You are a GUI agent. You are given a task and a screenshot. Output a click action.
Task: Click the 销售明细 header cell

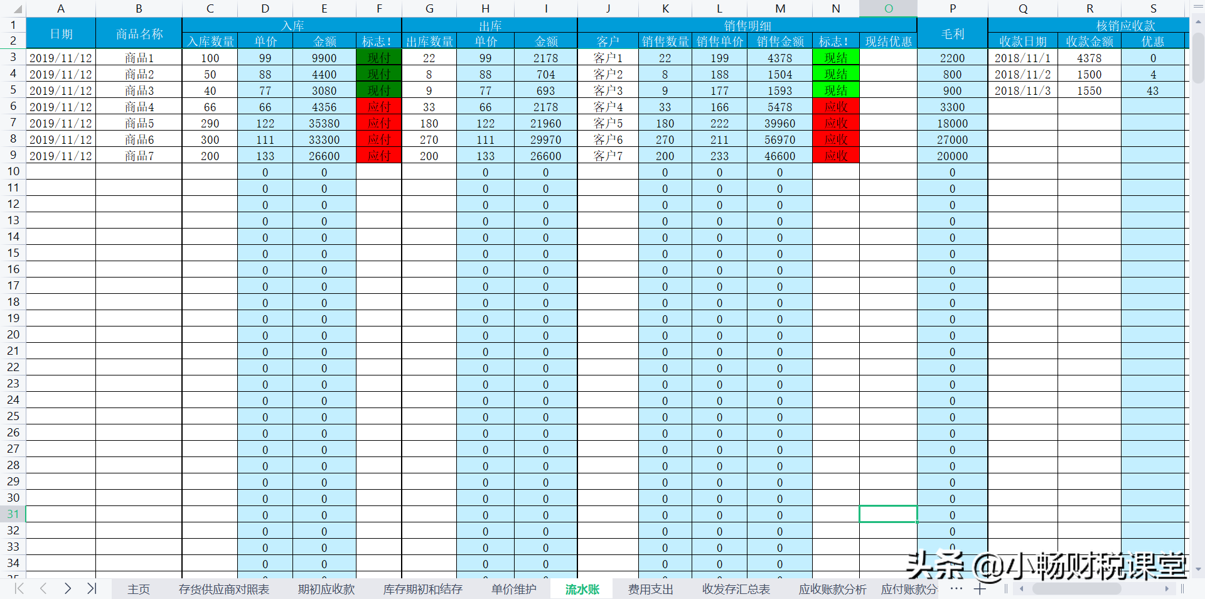pos(747,25)
